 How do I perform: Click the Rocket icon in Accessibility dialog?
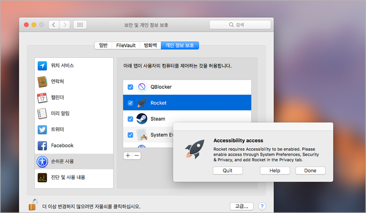click(195, 149)
